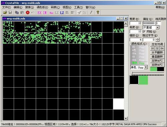This screenshot has height=127, width=167.
Task: Open the 工具 tools menu
Action: pos(78,7)
